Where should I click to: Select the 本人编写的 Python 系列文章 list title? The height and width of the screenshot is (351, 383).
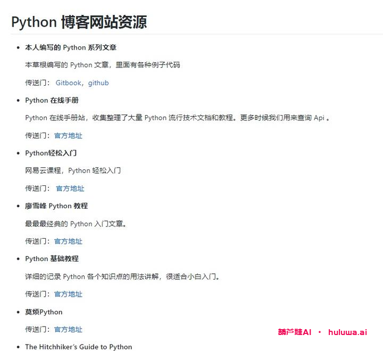[x=71, y=47]
